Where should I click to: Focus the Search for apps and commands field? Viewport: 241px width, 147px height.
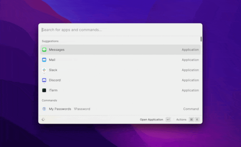(120, 30)
